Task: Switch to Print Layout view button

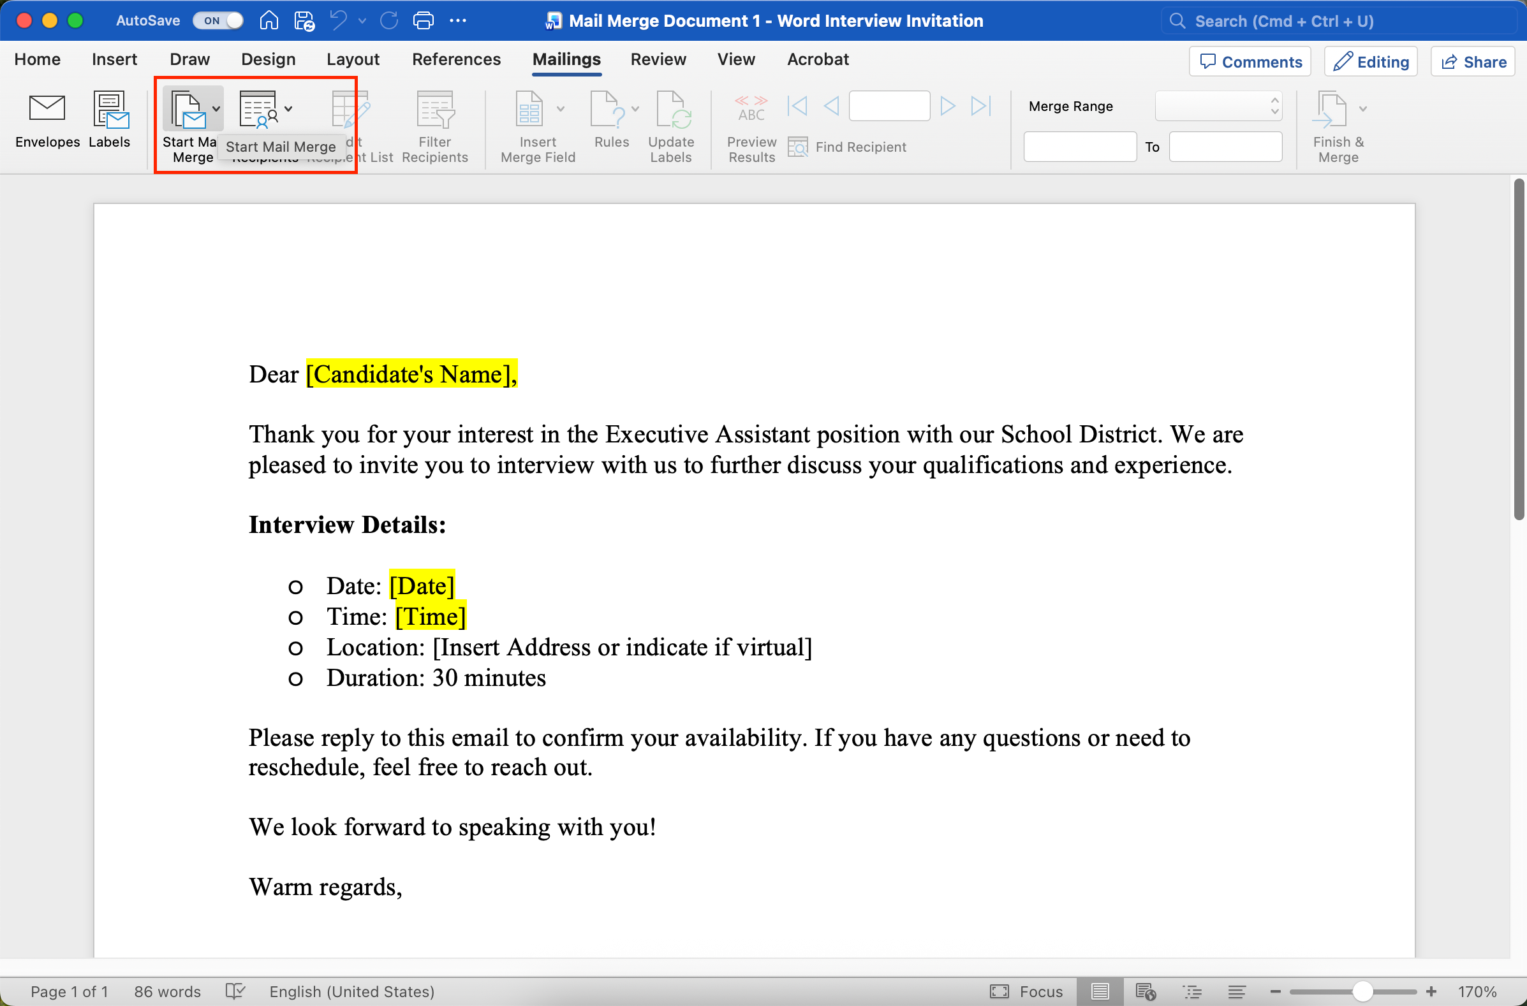Action: pos(1100,991)
